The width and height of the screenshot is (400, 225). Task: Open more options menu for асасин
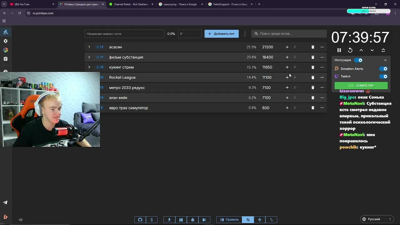[x=322, y=47]
